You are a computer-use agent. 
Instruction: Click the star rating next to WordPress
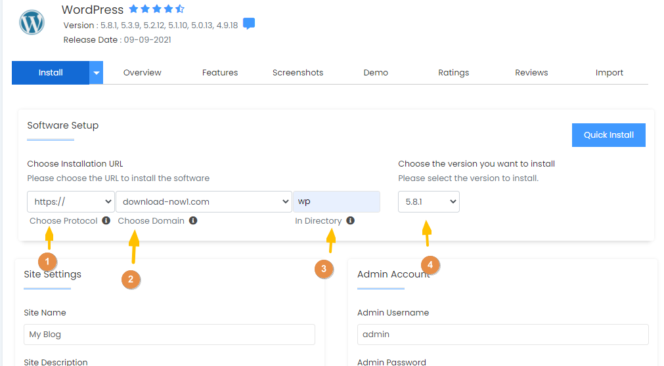point(157,9)
